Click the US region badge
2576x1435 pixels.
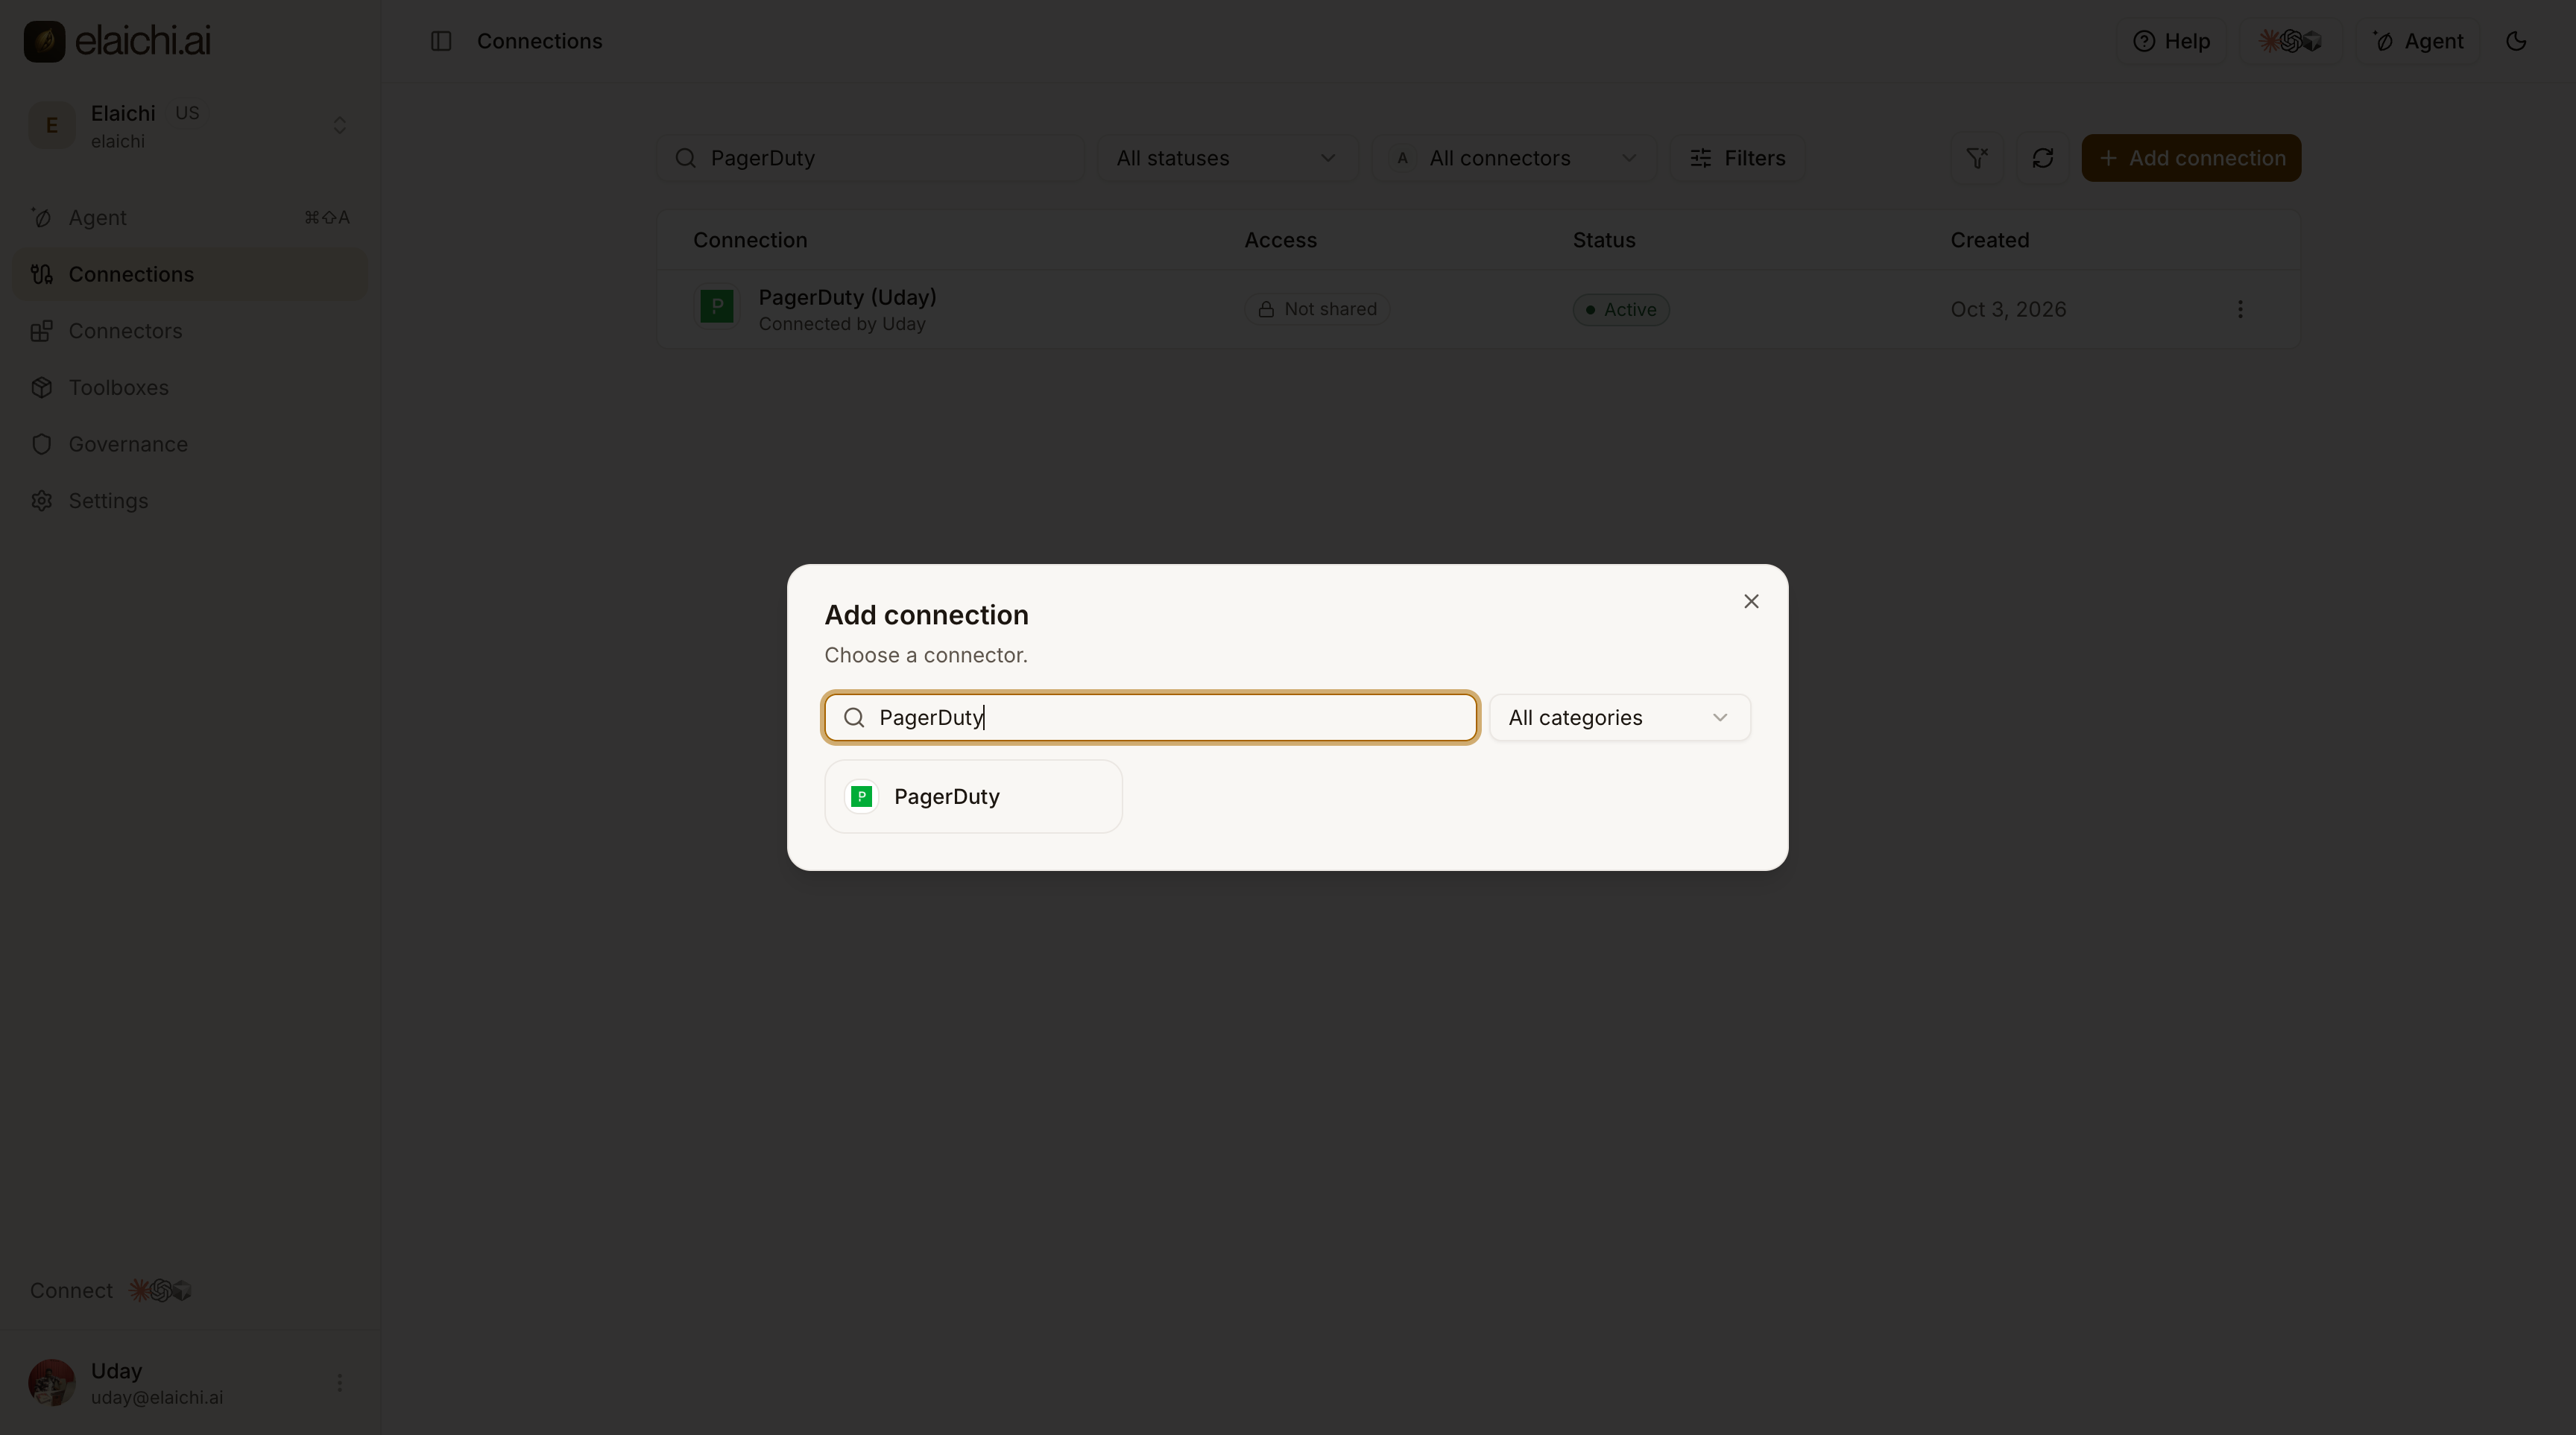coord(187,113)
